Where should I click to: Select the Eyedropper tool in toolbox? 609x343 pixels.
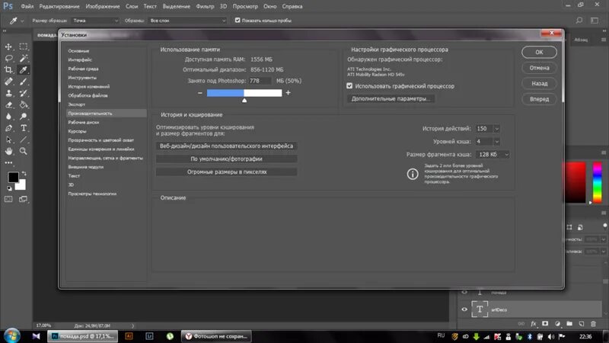pyautogui.click(x=24, y=70)
